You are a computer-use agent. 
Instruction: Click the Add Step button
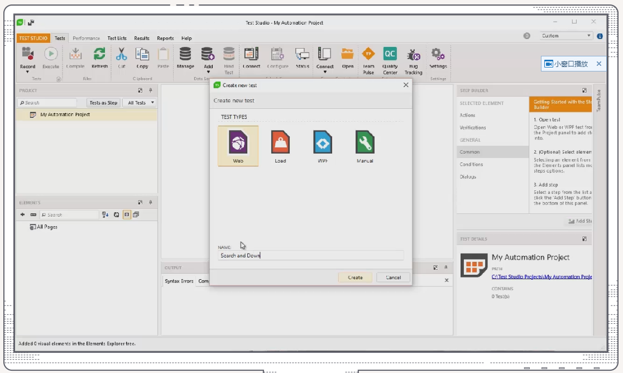(x=580, y=221)
